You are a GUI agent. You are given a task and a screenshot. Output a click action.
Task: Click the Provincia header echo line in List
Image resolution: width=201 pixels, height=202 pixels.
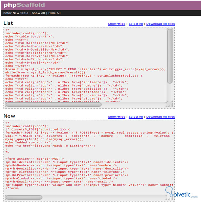[37, 56]
